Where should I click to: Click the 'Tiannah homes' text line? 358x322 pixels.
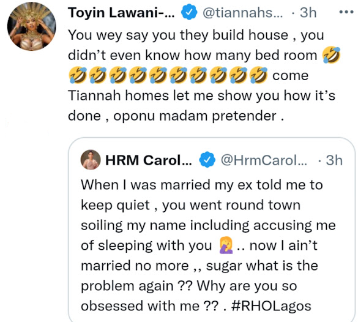click(x=201, y=96)
